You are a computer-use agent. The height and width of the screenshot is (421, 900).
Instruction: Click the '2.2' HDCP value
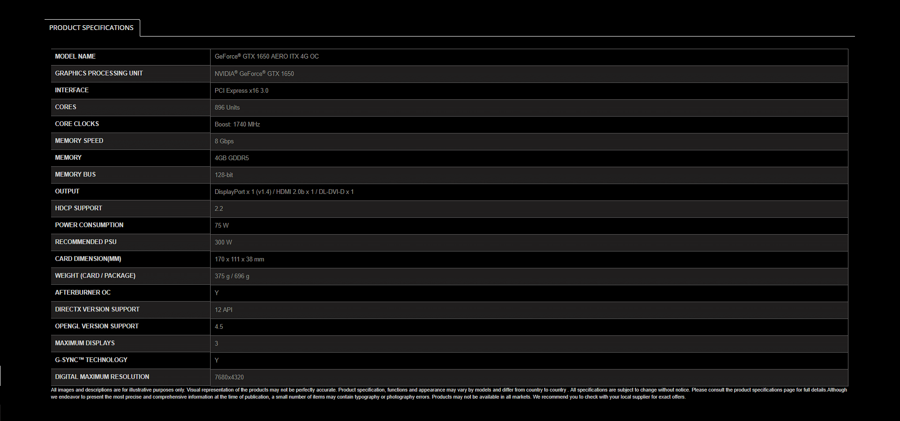tap(219, 208)
